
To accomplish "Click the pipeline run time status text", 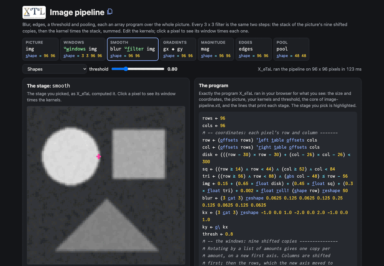I will click(x=309, y=69).
